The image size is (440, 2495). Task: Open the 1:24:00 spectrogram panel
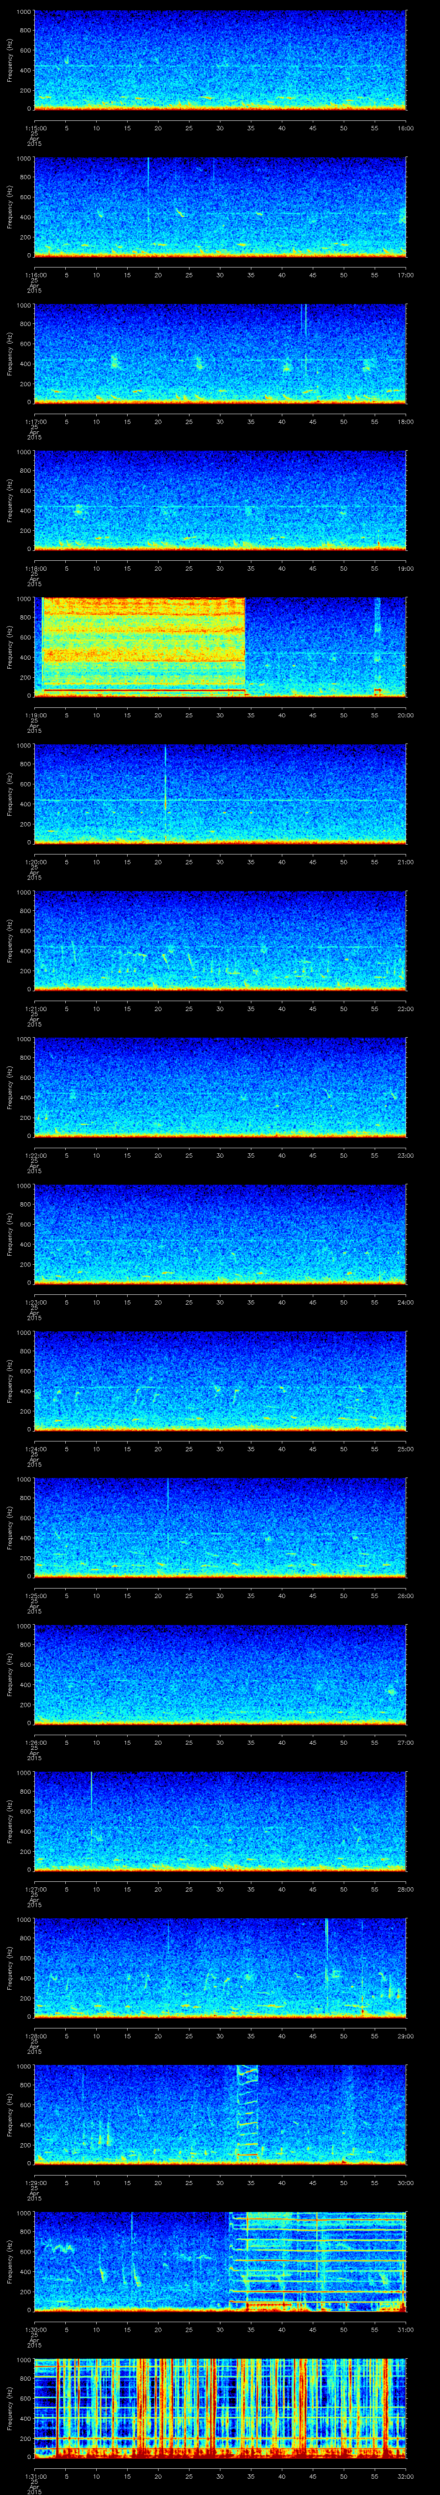(x=220, y=1380)
